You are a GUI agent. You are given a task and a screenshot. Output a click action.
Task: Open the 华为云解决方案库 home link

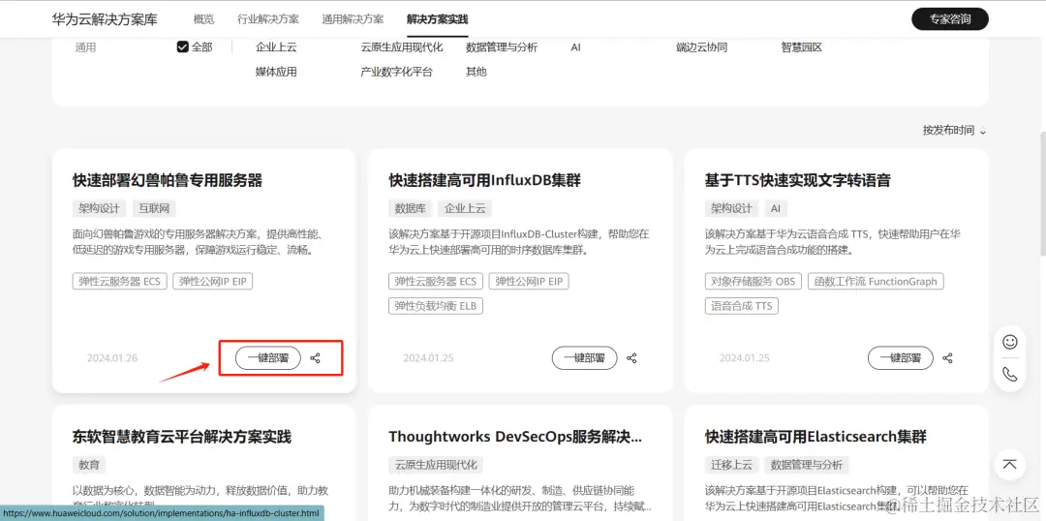105,19
